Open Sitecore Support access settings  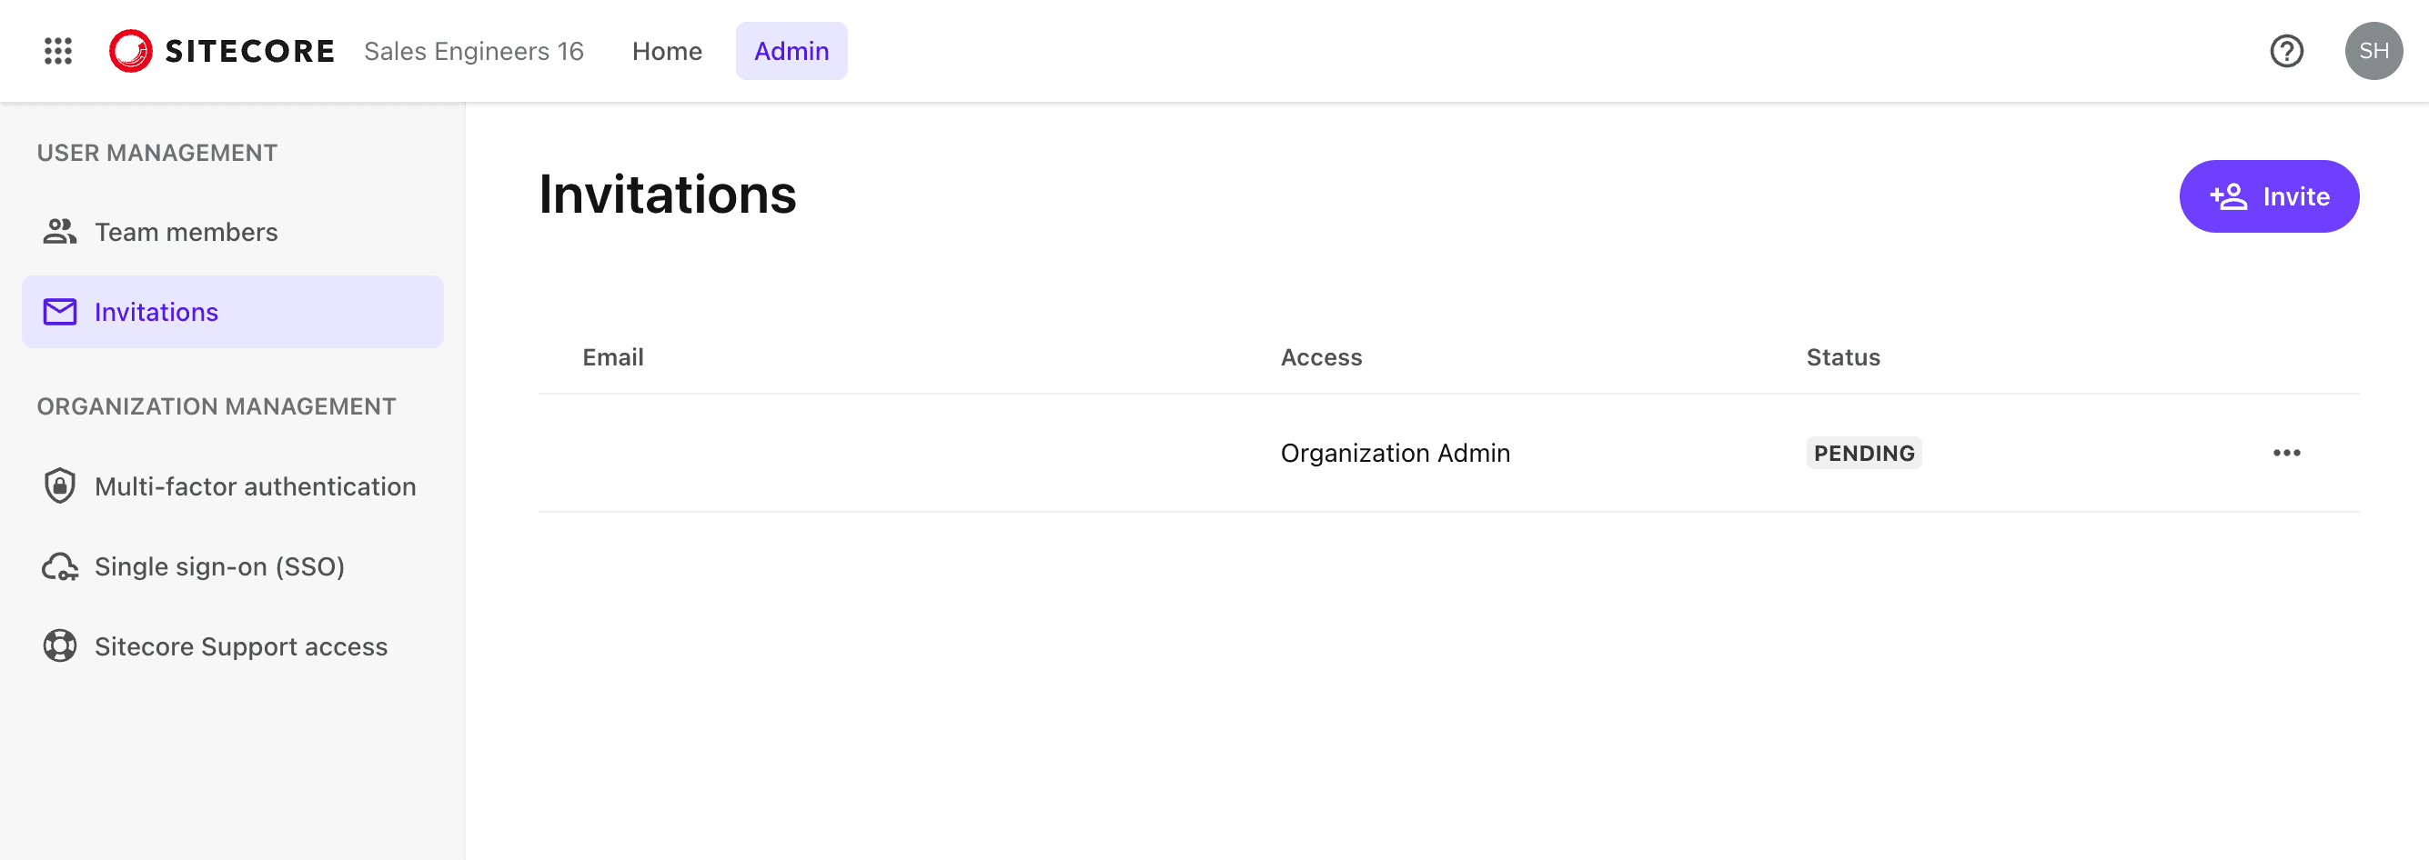pos(240,646)
